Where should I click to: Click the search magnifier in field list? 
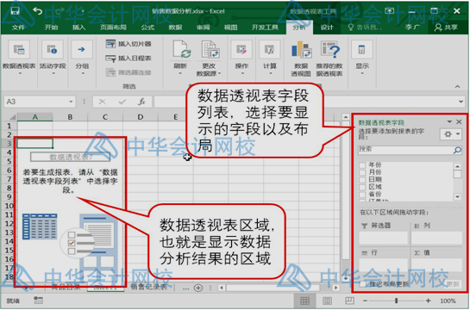point(457,150)
